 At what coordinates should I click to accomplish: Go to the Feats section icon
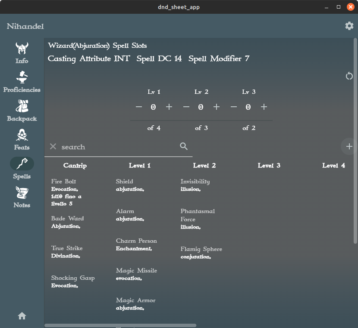(22, 135)
